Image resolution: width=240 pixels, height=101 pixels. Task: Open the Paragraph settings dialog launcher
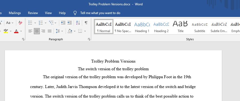[x=89, y=39]
